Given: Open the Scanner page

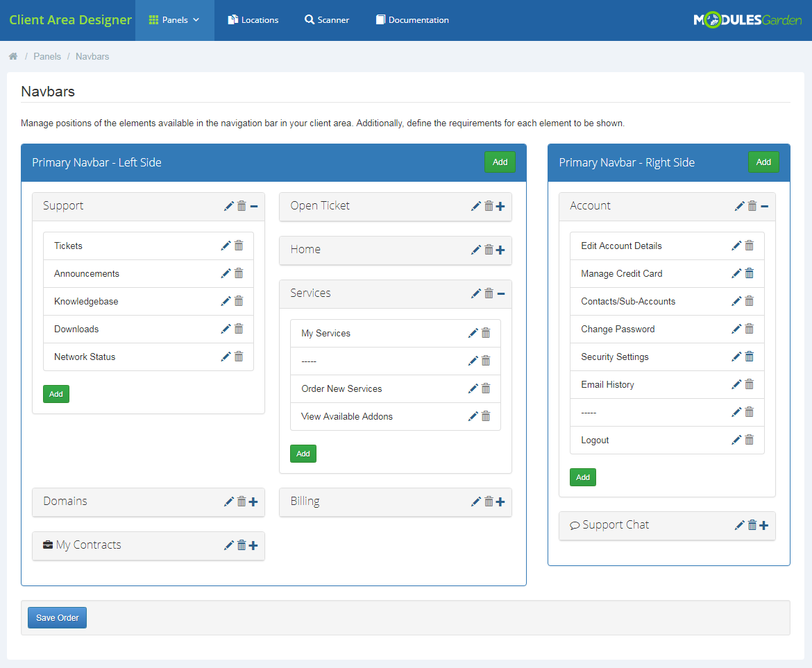Looking at the screenshot, I should pos(327,20).
